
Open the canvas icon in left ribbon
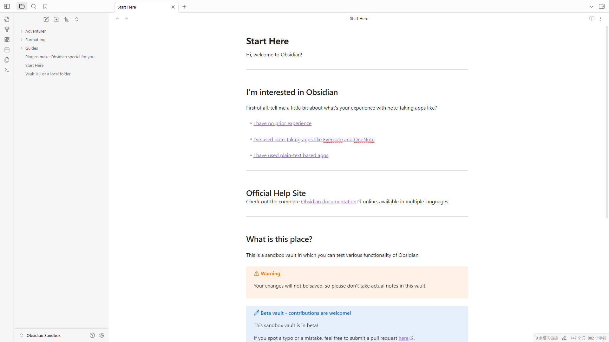click(x=7, y=40)
